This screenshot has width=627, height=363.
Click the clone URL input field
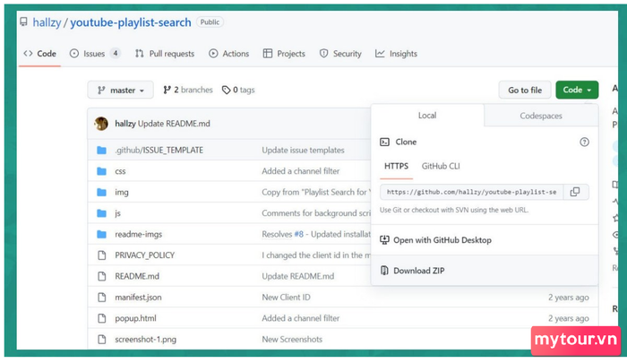471,192
